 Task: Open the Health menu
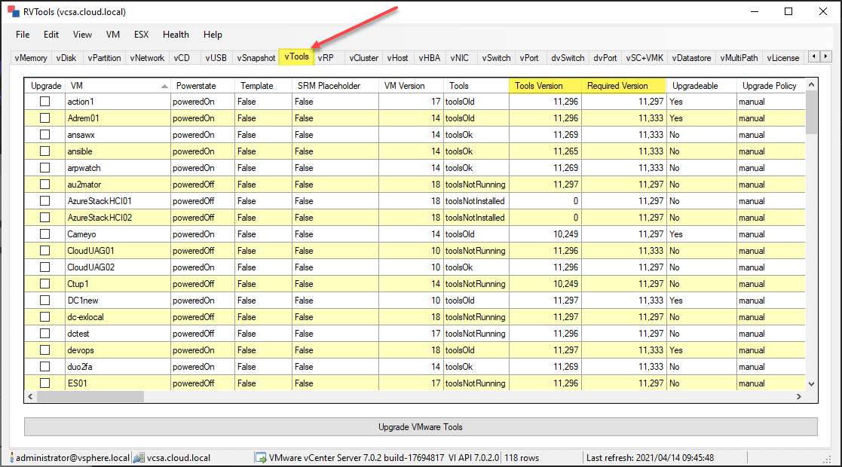[176, 35]
